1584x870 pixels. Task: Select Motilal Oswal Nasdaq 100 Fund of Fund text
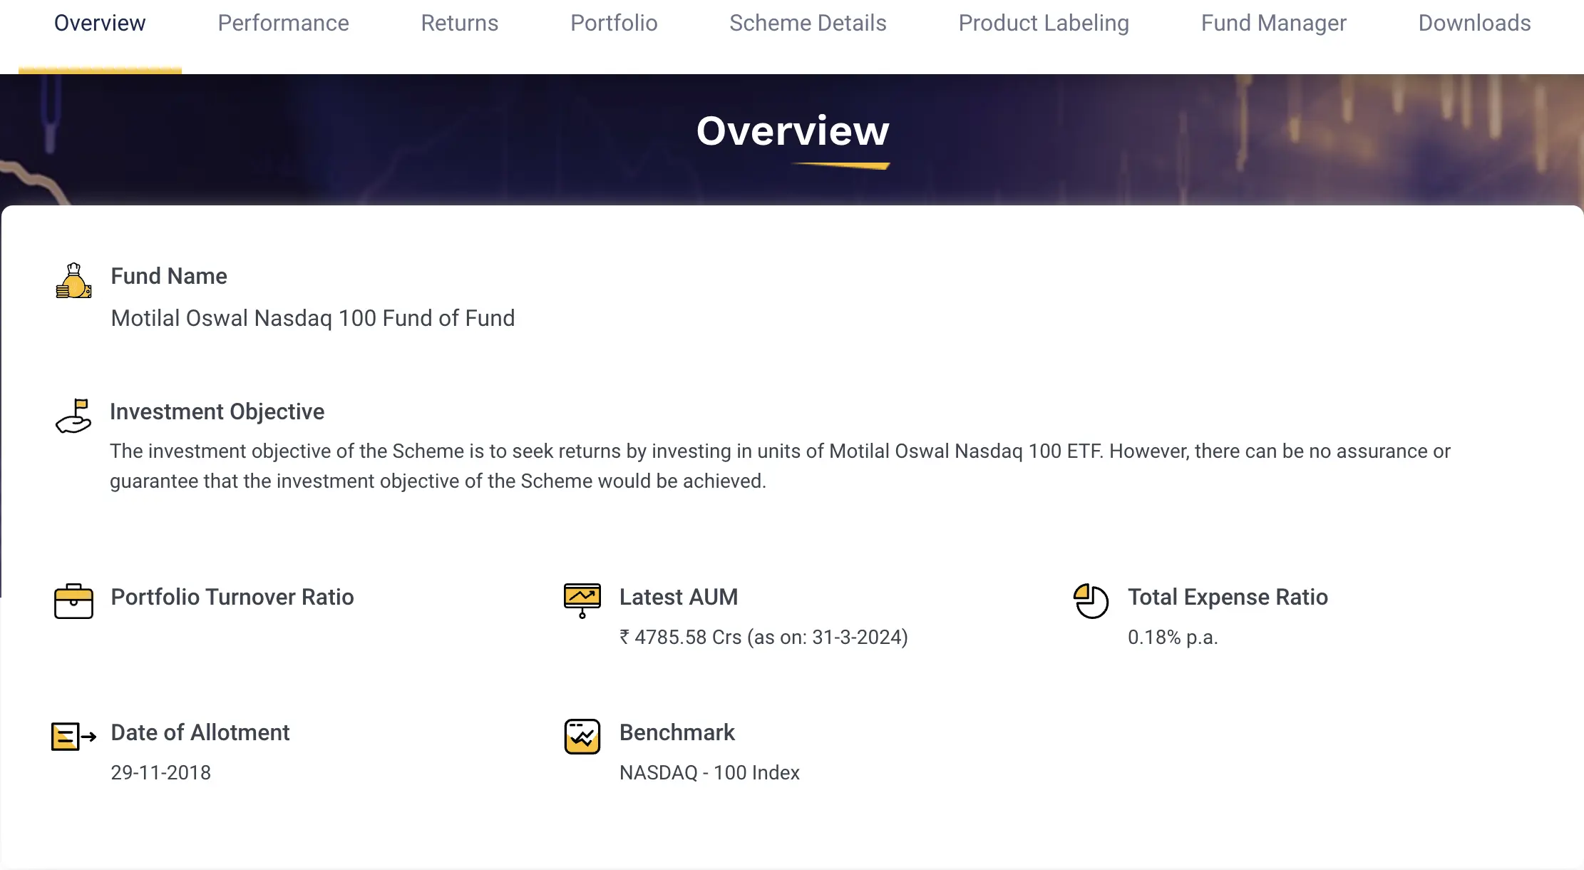[313, 318]
